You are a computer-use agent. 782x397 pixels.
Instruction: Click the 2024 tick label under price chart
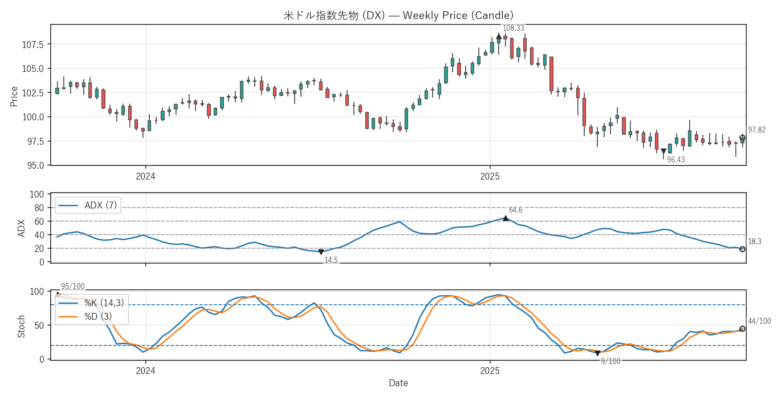click(x=145, y=176)
